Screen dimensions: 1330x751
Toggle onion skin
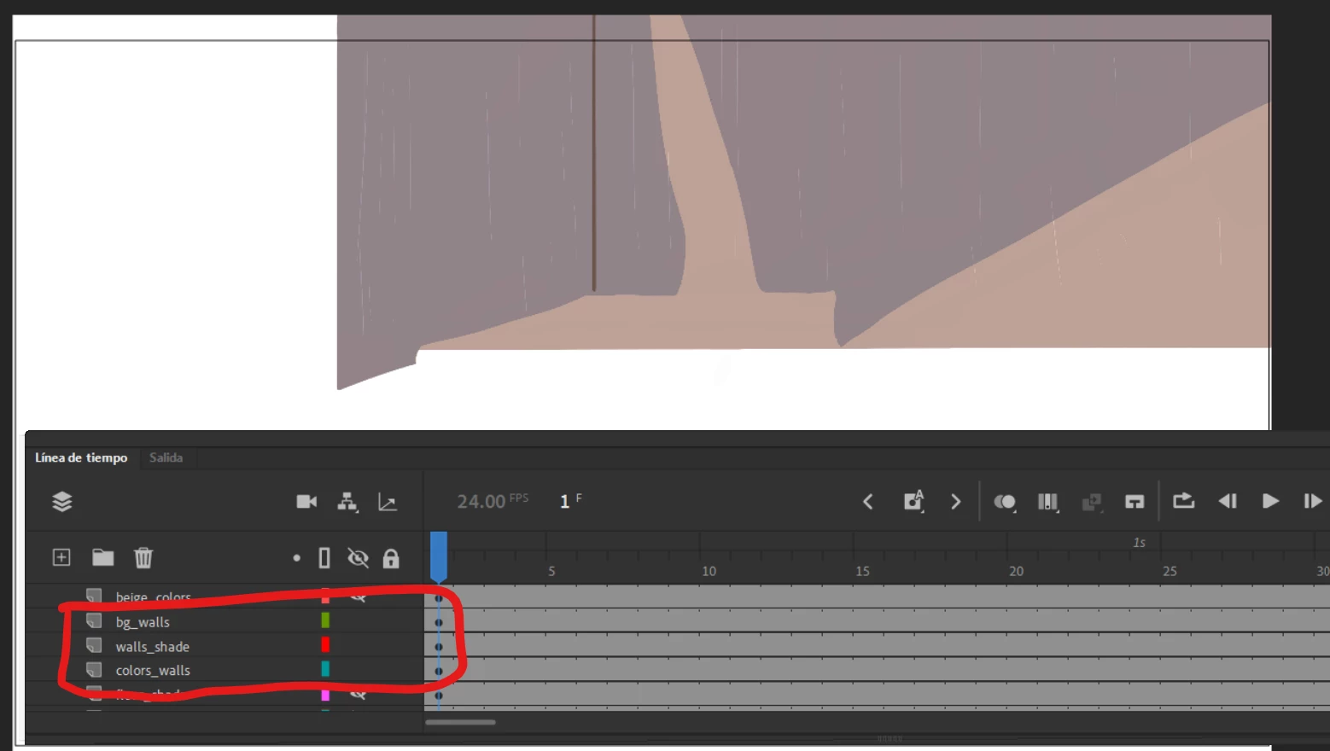pos(1005,502)
